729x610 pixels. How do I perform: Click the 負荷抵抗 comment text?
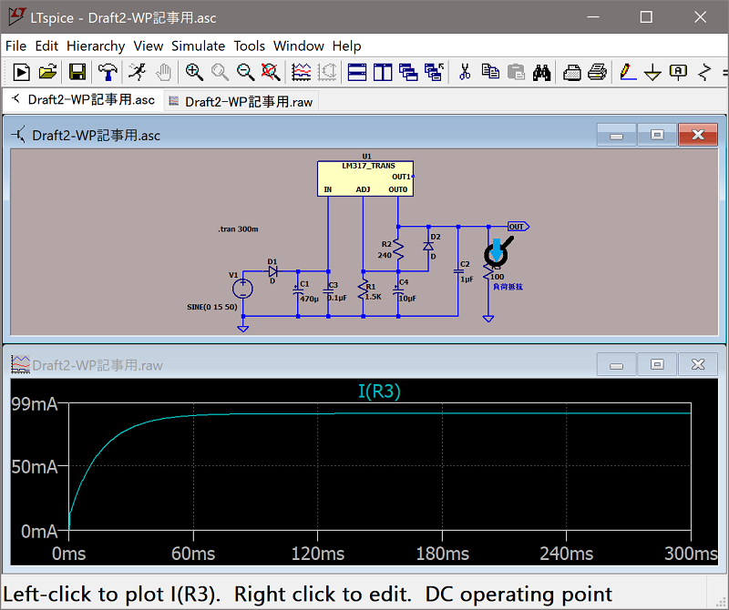(x=508, y=287)
